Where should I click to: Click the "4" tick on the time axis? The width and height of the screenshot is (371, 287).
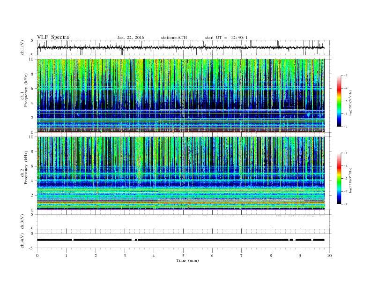coord(154,256)
